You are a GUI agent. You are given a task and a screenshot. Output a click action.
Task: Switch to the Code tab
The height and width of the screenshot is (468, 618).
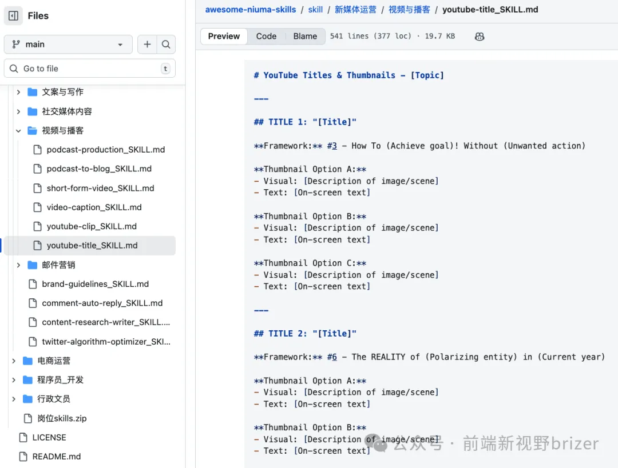pyautogui.click(x=266, y=36)
